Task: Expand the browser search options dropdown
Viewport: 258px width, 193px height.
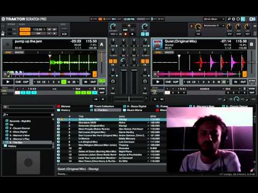Action: click(5, 115)
